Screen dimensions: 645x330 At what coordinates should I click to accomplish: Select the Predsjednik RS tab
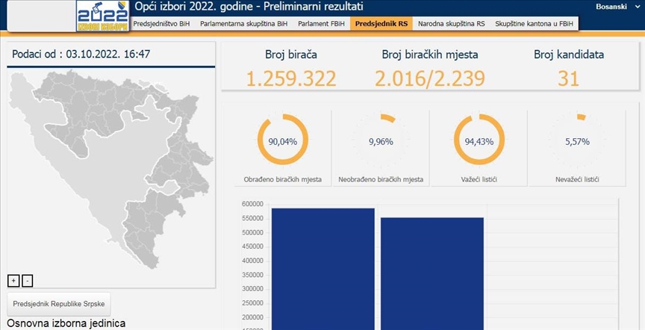click(x=381, y=24)
